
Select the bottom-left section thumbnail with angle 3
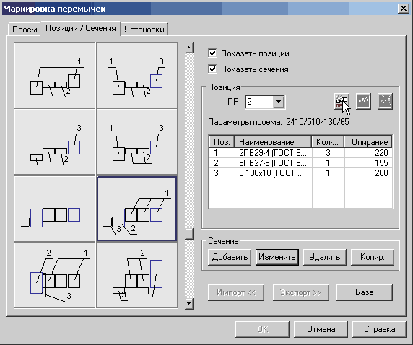(x=55, y=275)
